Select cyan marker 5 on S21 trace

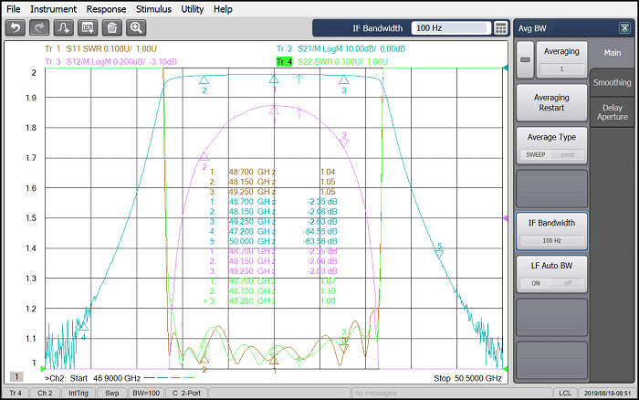439,255
